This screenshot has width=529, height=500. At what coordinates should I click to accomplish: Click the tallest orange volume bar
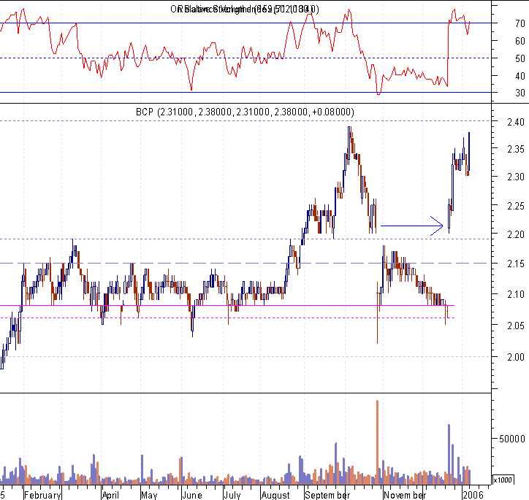click(377, 442)
